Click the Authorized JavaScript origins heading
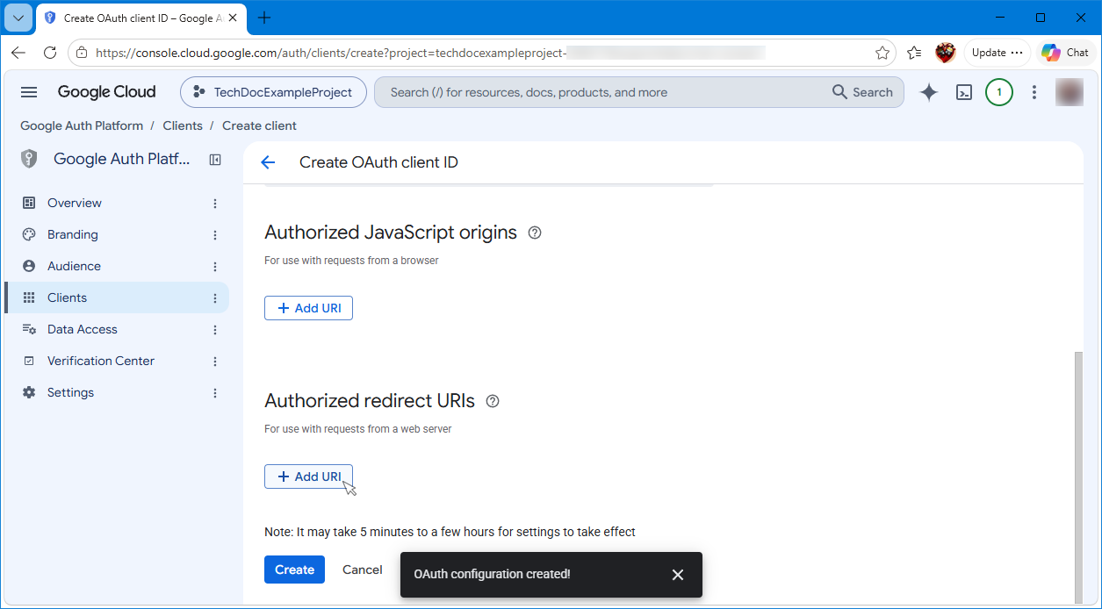Image resolution: width=1102 pixels, height=609 pixels. [x=391, y=233]
